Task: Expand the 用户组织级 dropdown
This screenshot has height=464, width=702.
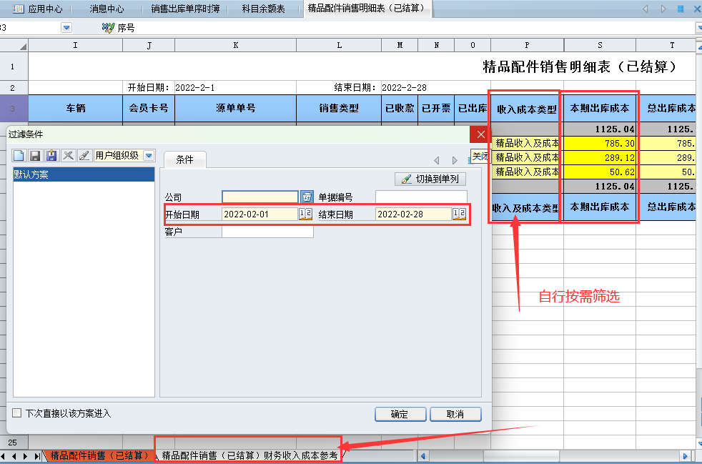Action: [149, 155]
